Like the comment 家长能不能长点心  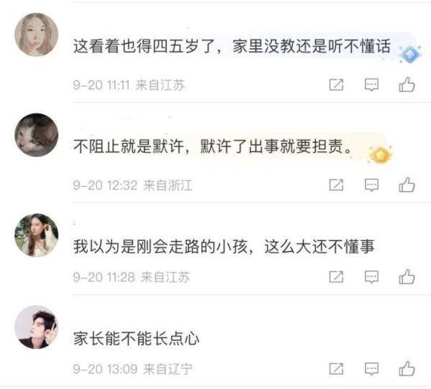[x=407, y=369]
